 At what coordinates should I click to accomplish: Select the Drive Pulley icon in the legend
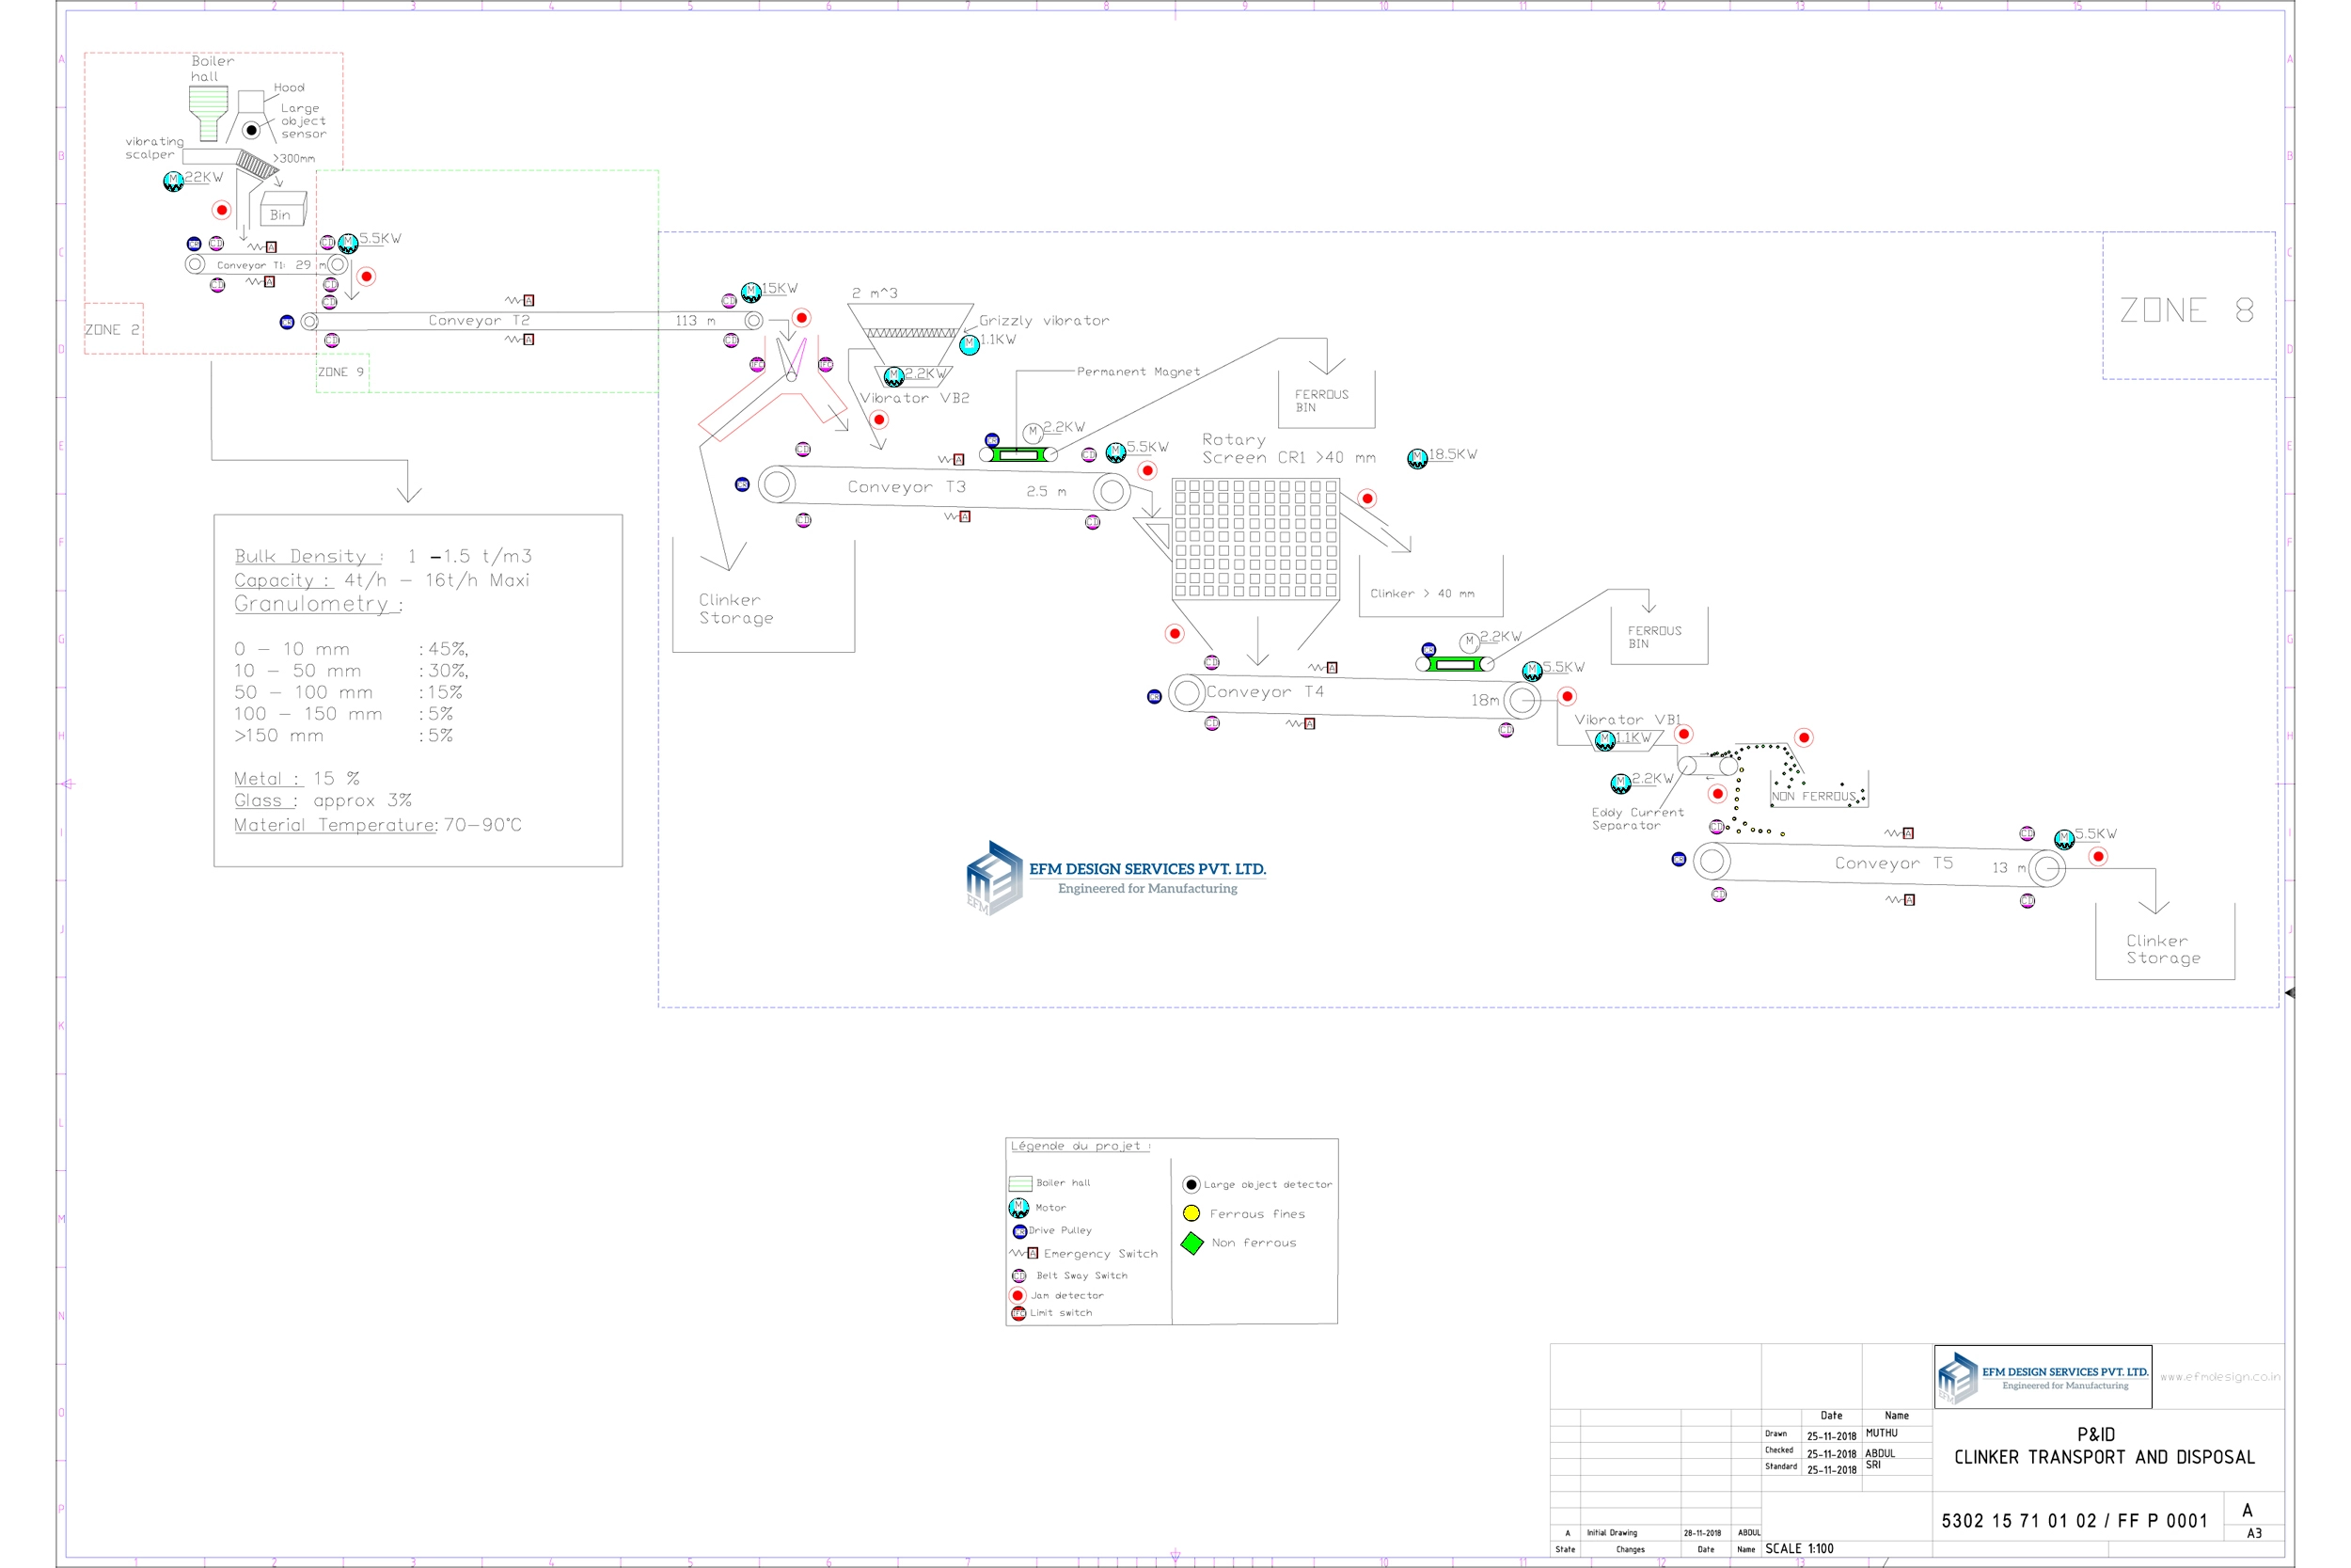(1018, 1231)
